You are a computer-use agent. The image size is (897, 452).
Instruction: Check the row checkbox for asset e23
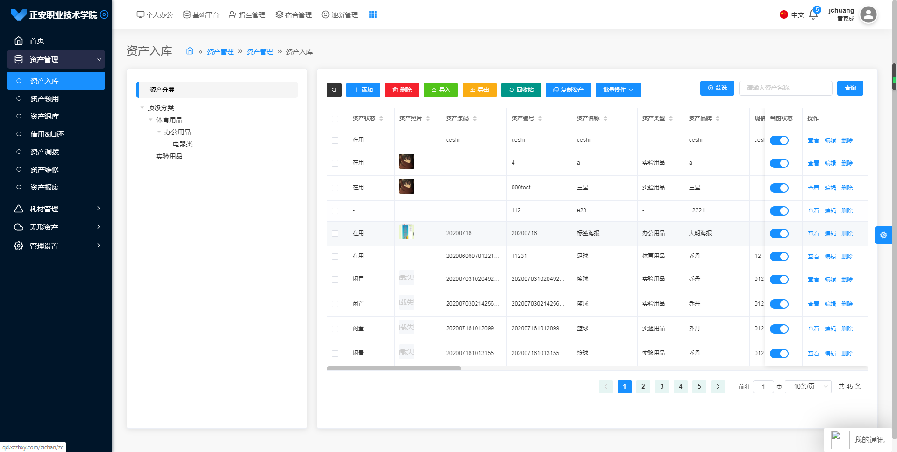click(335, 211)
